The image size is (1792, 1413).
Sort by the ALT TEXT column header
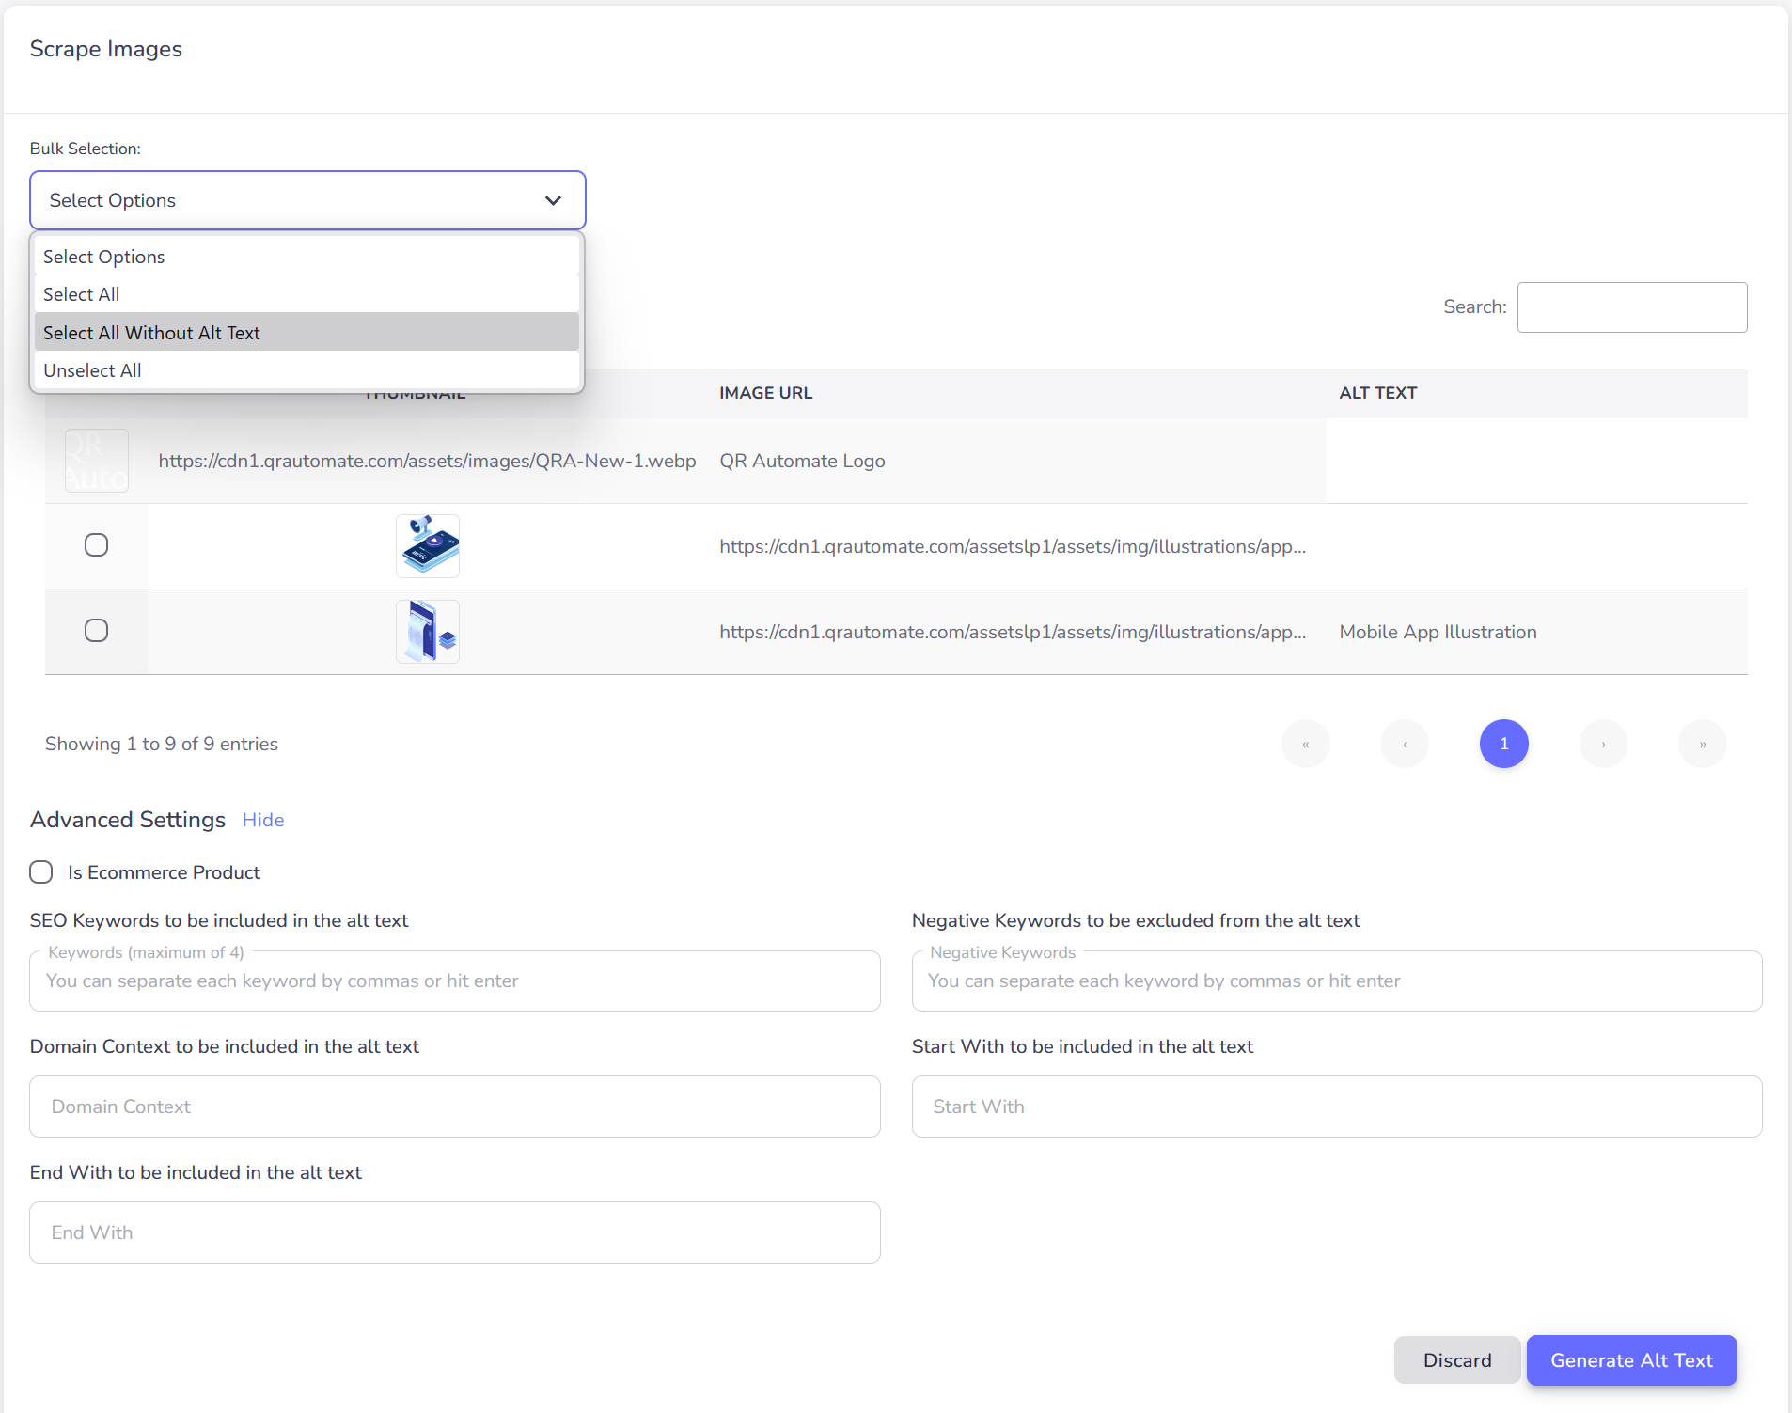tap(1377, 393)
